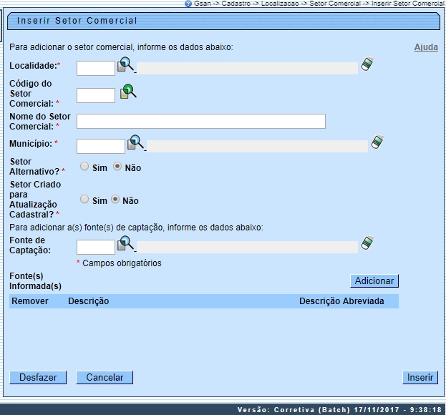Clear Fonte de Captação with eraser icon
Screen dimensions: 446x415
(x=367, y=243)
